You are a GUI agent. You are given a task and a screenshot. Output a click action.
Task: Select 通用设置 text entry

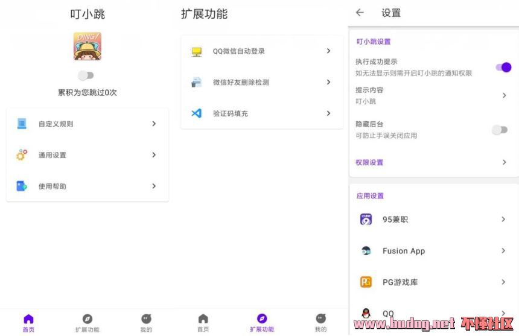point(53,155)
